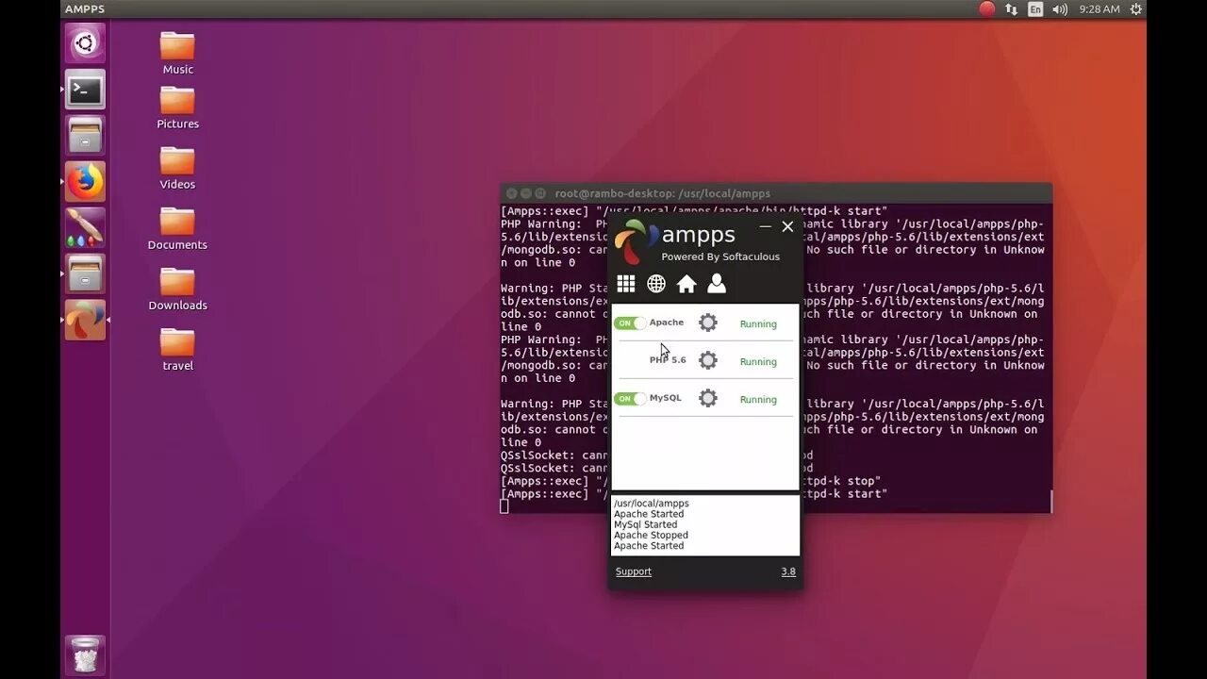Viewport: 1207px width, 679px height.
Task: Open the Trash in the launcher
Action: coord(85,654)
